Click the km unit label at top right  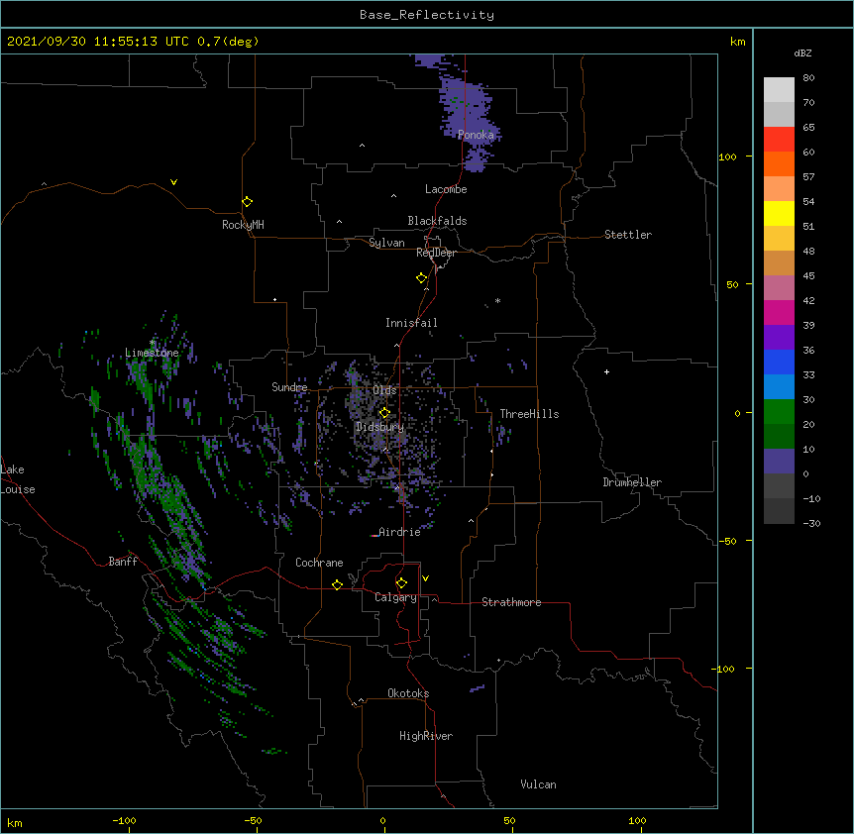click(x=738, y=42)
